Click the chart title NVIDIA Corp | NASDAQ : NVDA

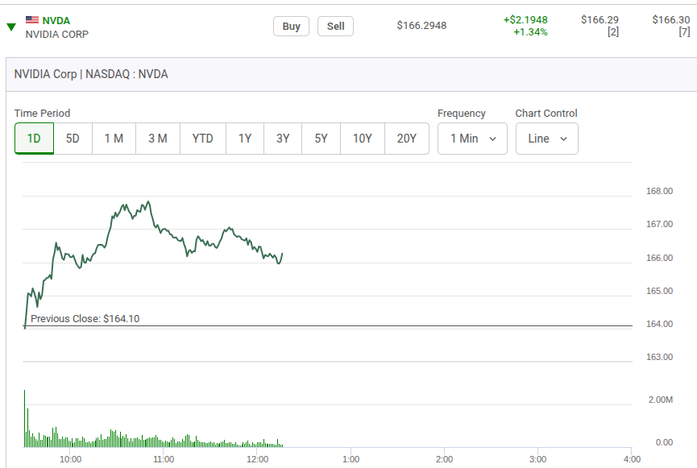(x=91, y=74)
